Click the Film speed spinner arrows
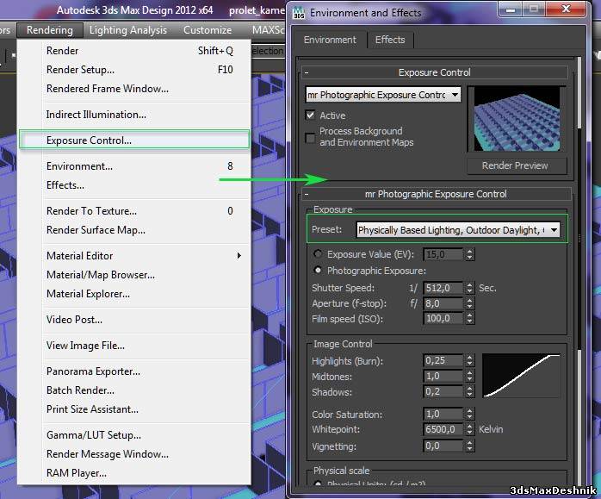The height and width of the screenshot is (499, 601). click(x=470, y=318)
